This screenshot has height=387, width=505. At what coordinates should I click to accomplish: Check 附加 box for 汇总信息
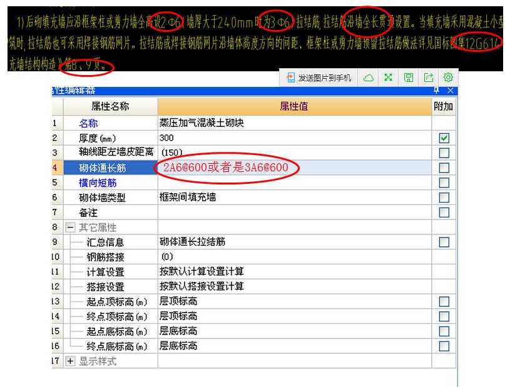click(444, 242)
